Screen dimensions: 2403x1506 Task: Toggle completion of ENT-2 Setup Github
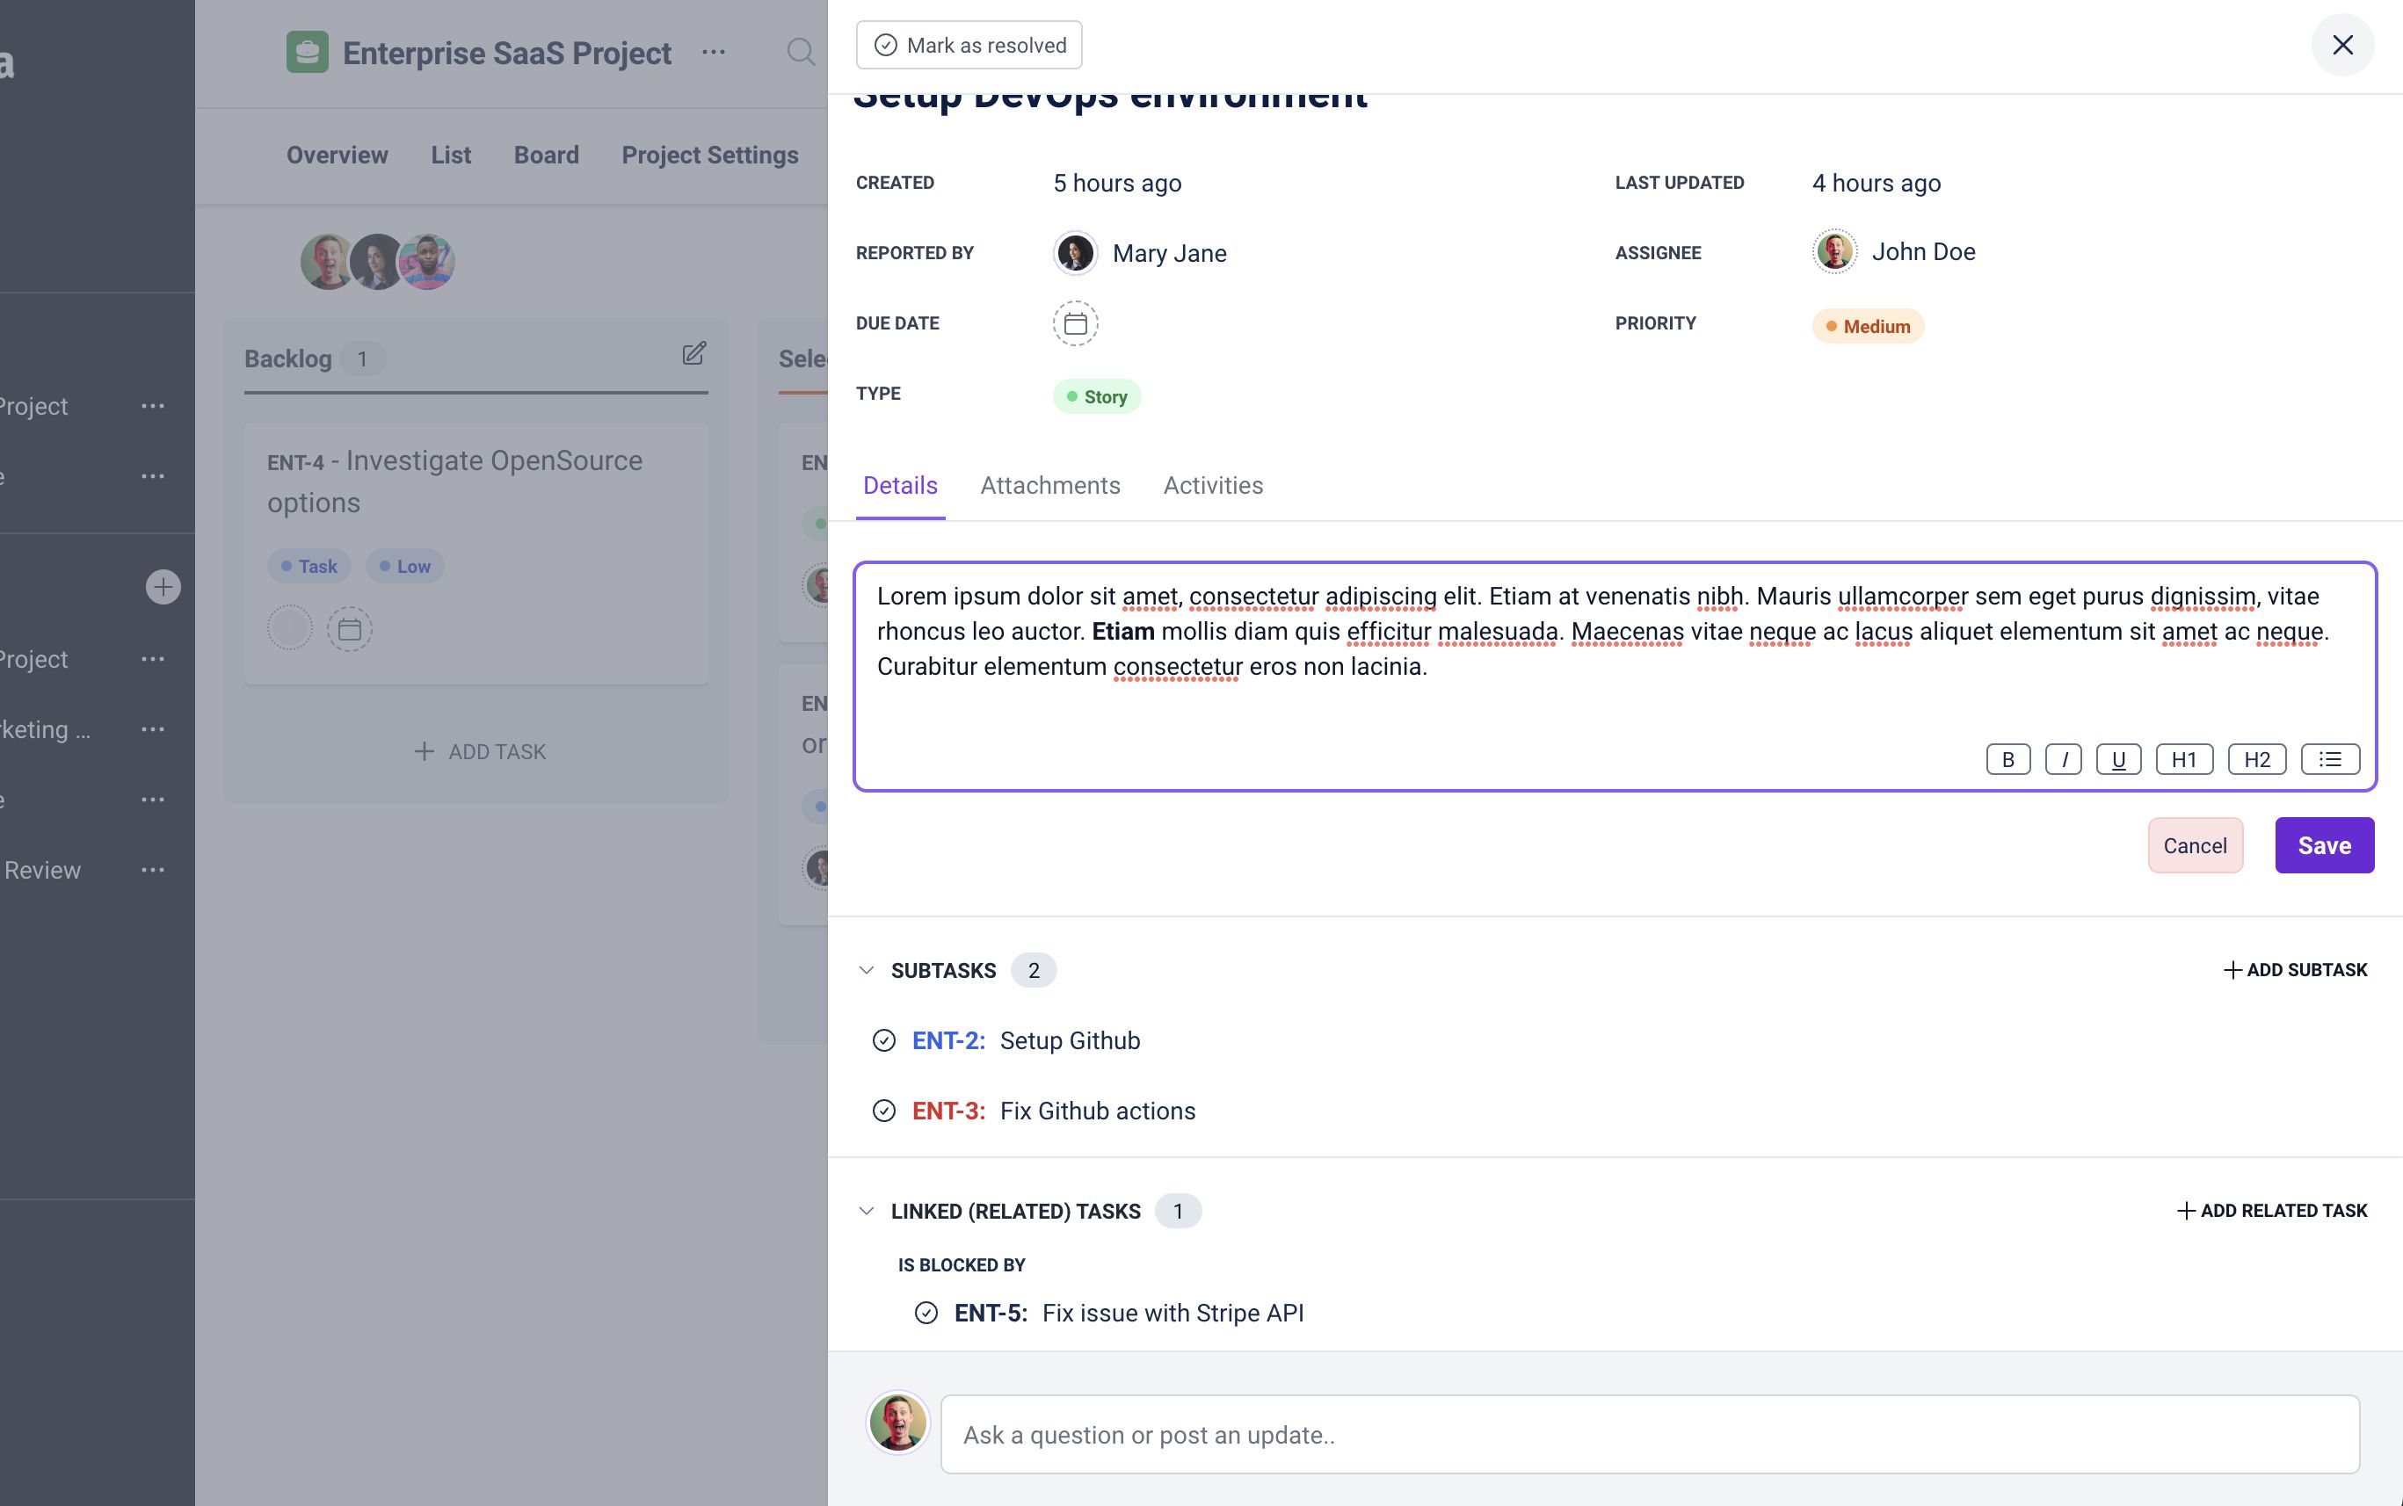click(x=883, y=1041)
